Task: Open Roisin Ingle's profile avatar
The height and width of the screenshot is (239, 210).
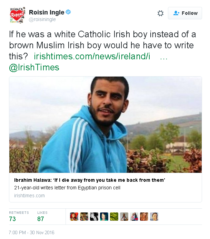Action: coord(17,15)
